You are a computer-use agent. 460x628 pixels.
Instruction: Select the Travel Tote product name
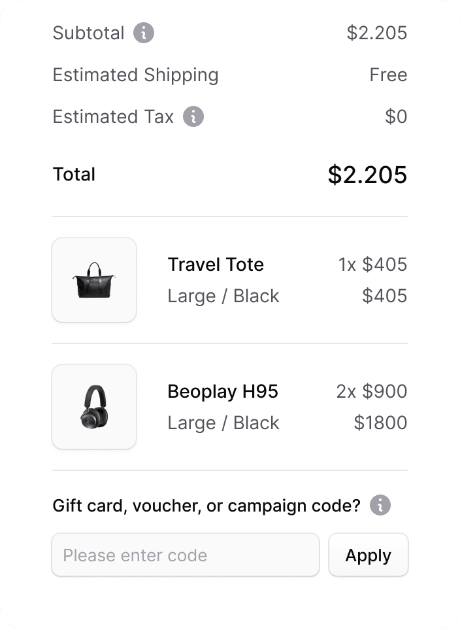pyautogui.click(x=216, y=264)
